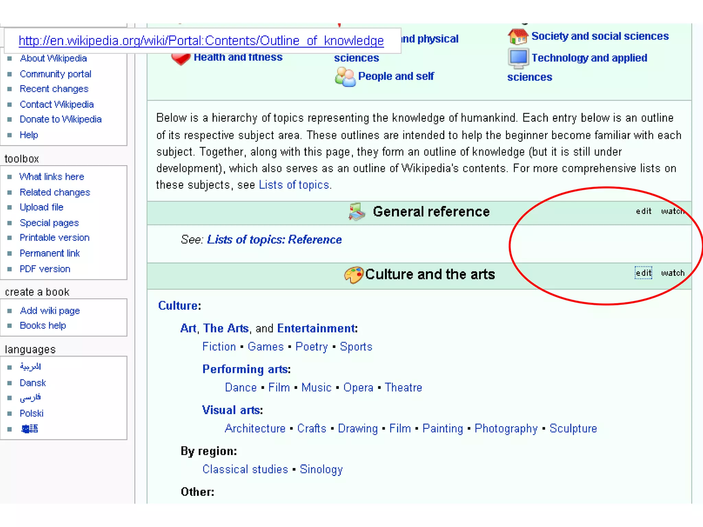Select Printable version in toolbox

(55, 238)
